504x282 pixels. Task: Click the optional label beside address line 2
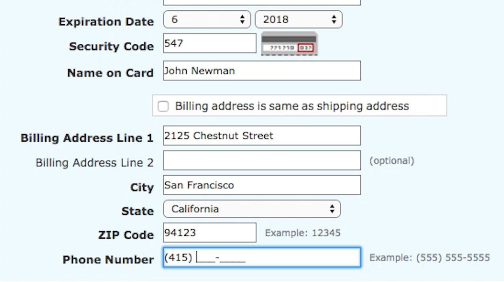[392, 160]
